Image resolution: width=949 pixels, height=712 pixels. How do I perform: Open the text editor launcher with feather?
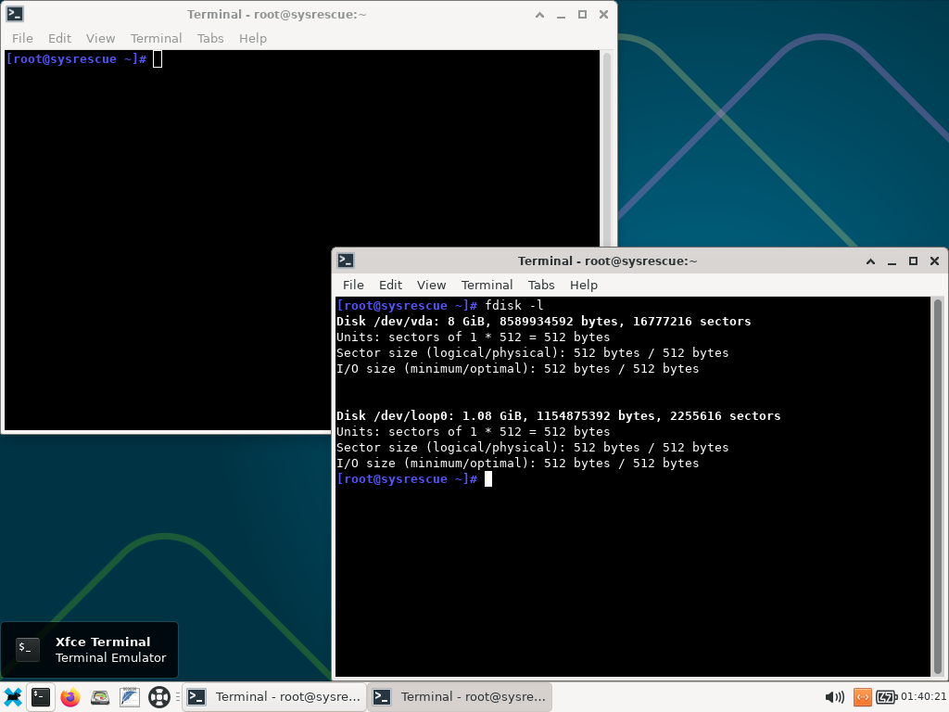click(x=130, y=697)
